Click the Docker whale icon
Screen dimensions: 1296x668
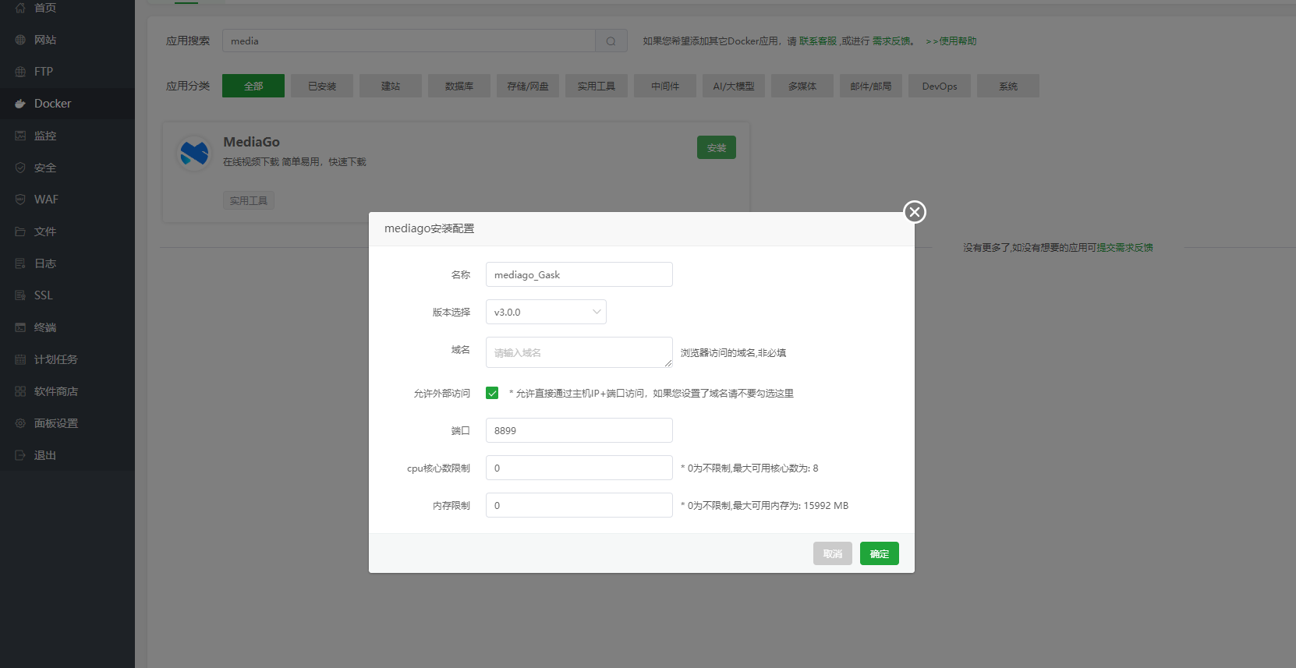pyautogui.click(x=20, y=104)
